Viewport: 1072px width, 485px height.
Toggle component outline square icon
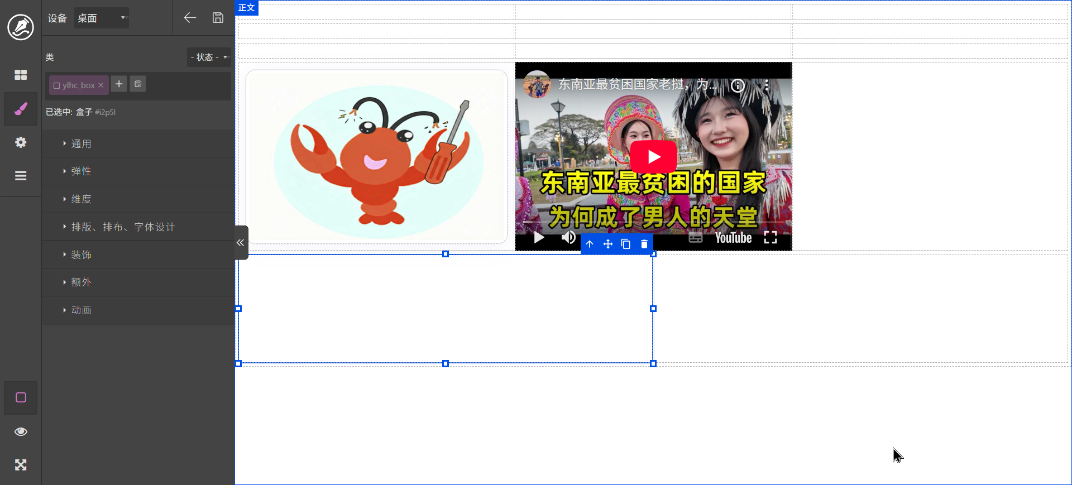(21, 397)
